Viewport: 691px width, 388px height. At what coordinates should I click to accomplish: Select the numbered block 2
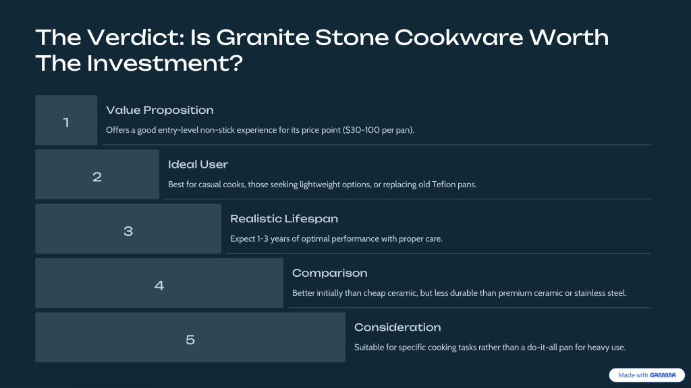point(97,174)
